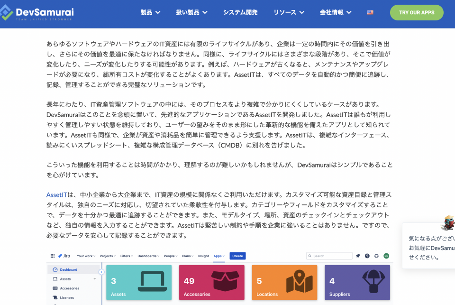Focus the Jira Search field
Viewport: 455px width, 305px height.
click(329, 256)
